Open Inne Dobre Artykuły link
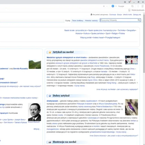Image resolution: width=145 pixels, height=145 pixels. (98, 136)
